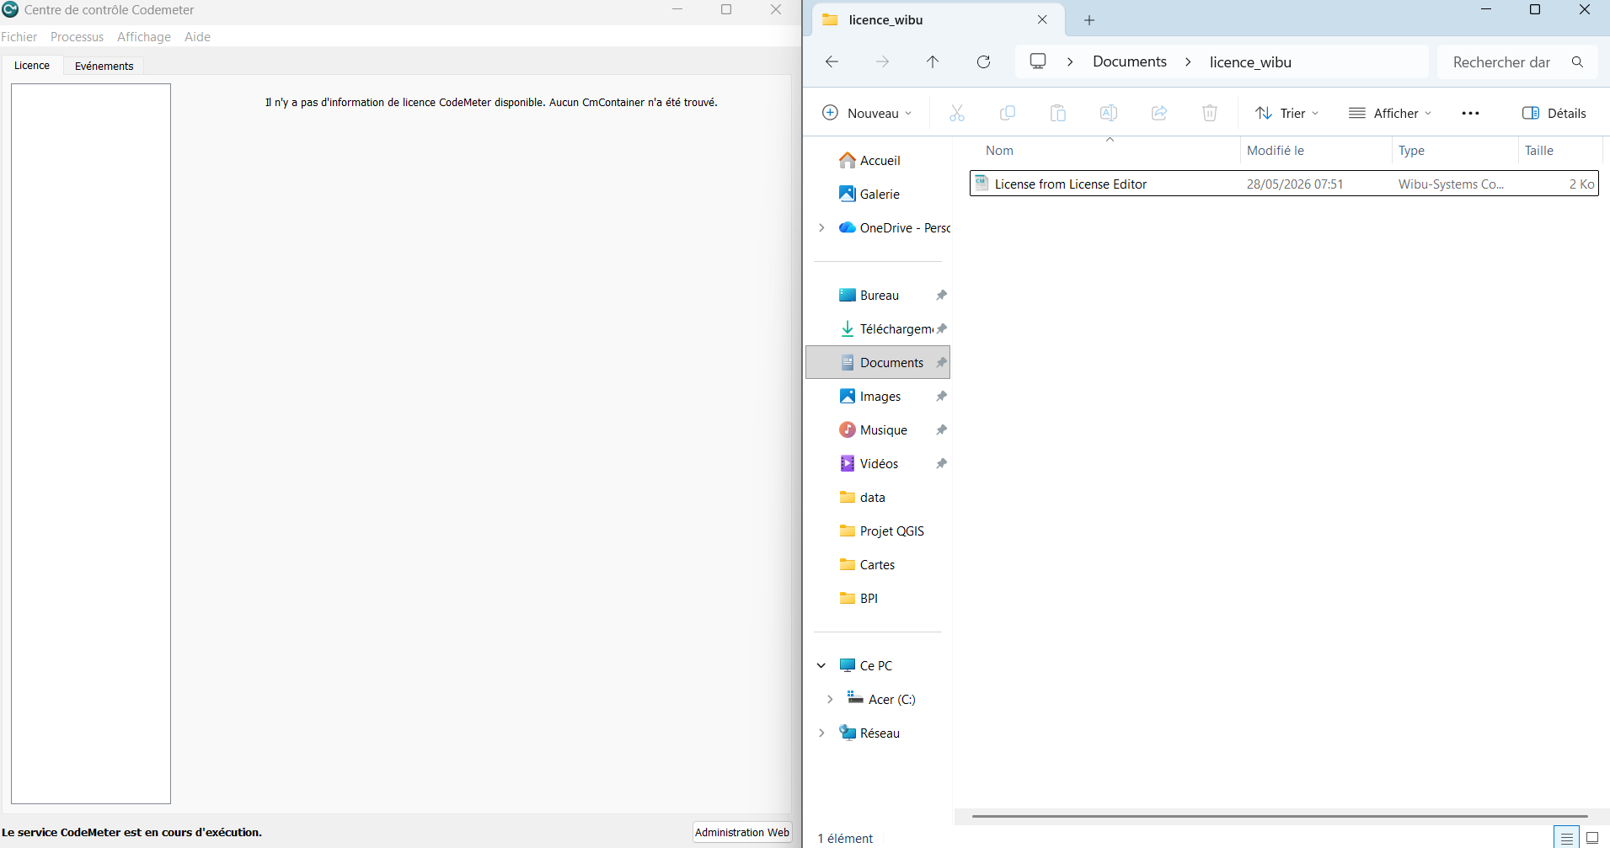
Task: Click the PC monitor icon in address bar
Action: point(1038,61)
